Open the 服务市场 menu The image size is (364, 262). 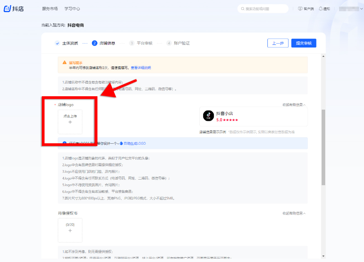pos(50,9)
